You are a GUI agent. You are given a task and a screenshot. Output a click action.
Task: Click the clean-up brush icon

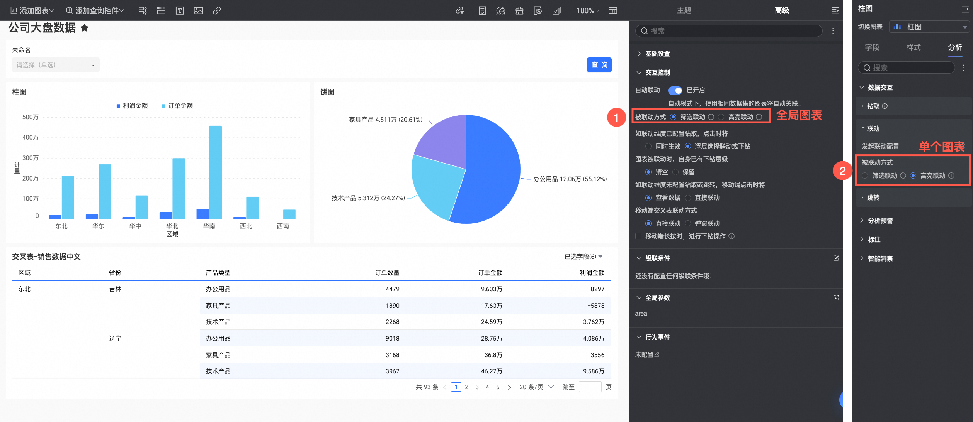point(519,11)
